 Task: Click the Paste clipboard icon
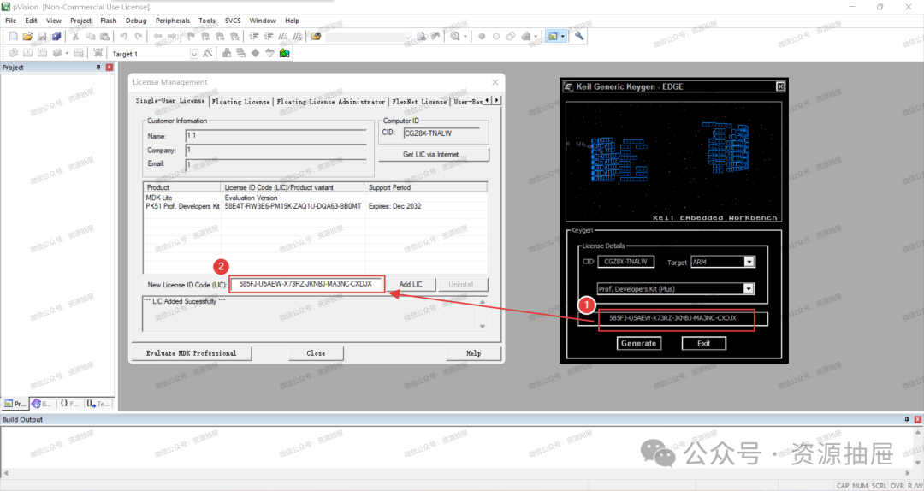pos(104,37)
